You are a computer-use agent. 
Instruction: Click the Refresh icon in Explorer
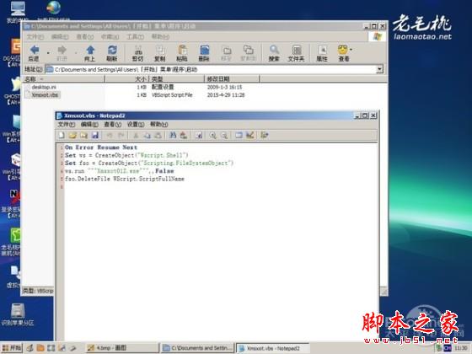tap(112, 53)
